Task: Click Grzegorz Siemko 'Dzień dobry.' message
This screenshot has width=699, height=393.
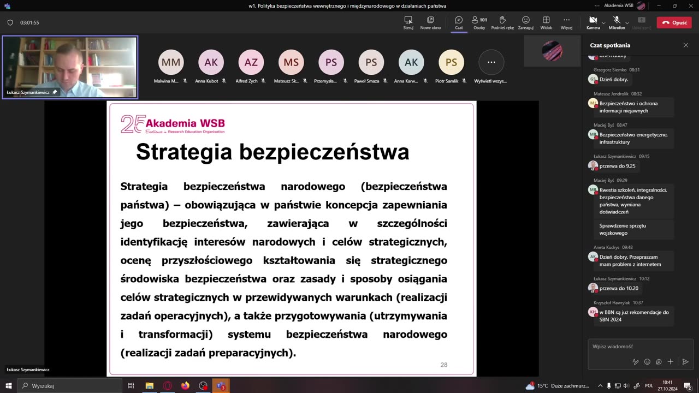Action: 614,79
